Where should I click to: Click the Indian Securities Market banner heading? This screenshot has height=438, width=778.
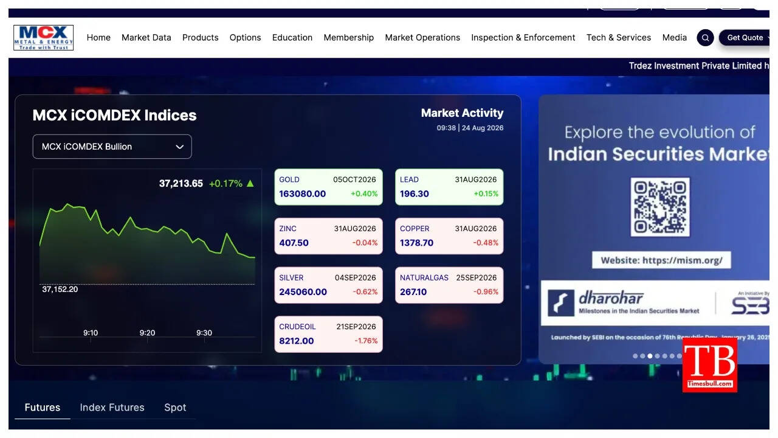pyautogui.click(x=658, y=154)
